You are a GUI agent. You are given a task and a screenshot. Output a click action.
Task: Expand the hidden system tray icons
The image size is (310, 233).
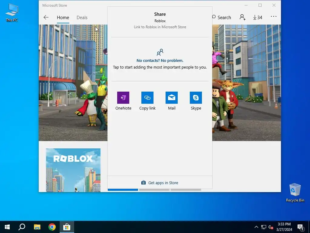click(256, 227)
